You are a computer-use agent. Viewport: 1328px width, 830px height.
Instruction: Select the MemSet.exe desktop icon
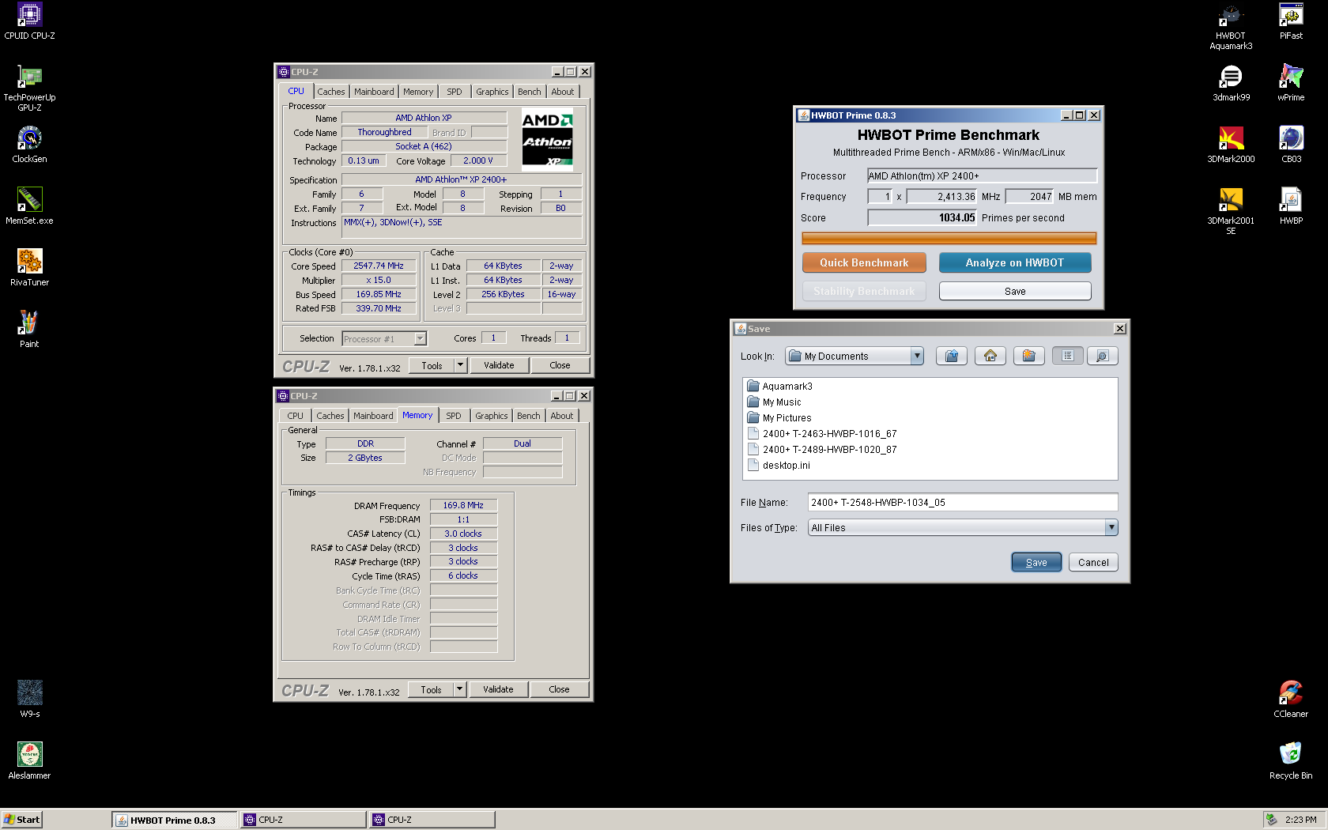[29, 206]
